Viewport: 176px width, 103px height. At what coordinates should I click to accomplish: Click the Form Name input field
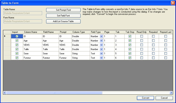click(x=23, y=21)
